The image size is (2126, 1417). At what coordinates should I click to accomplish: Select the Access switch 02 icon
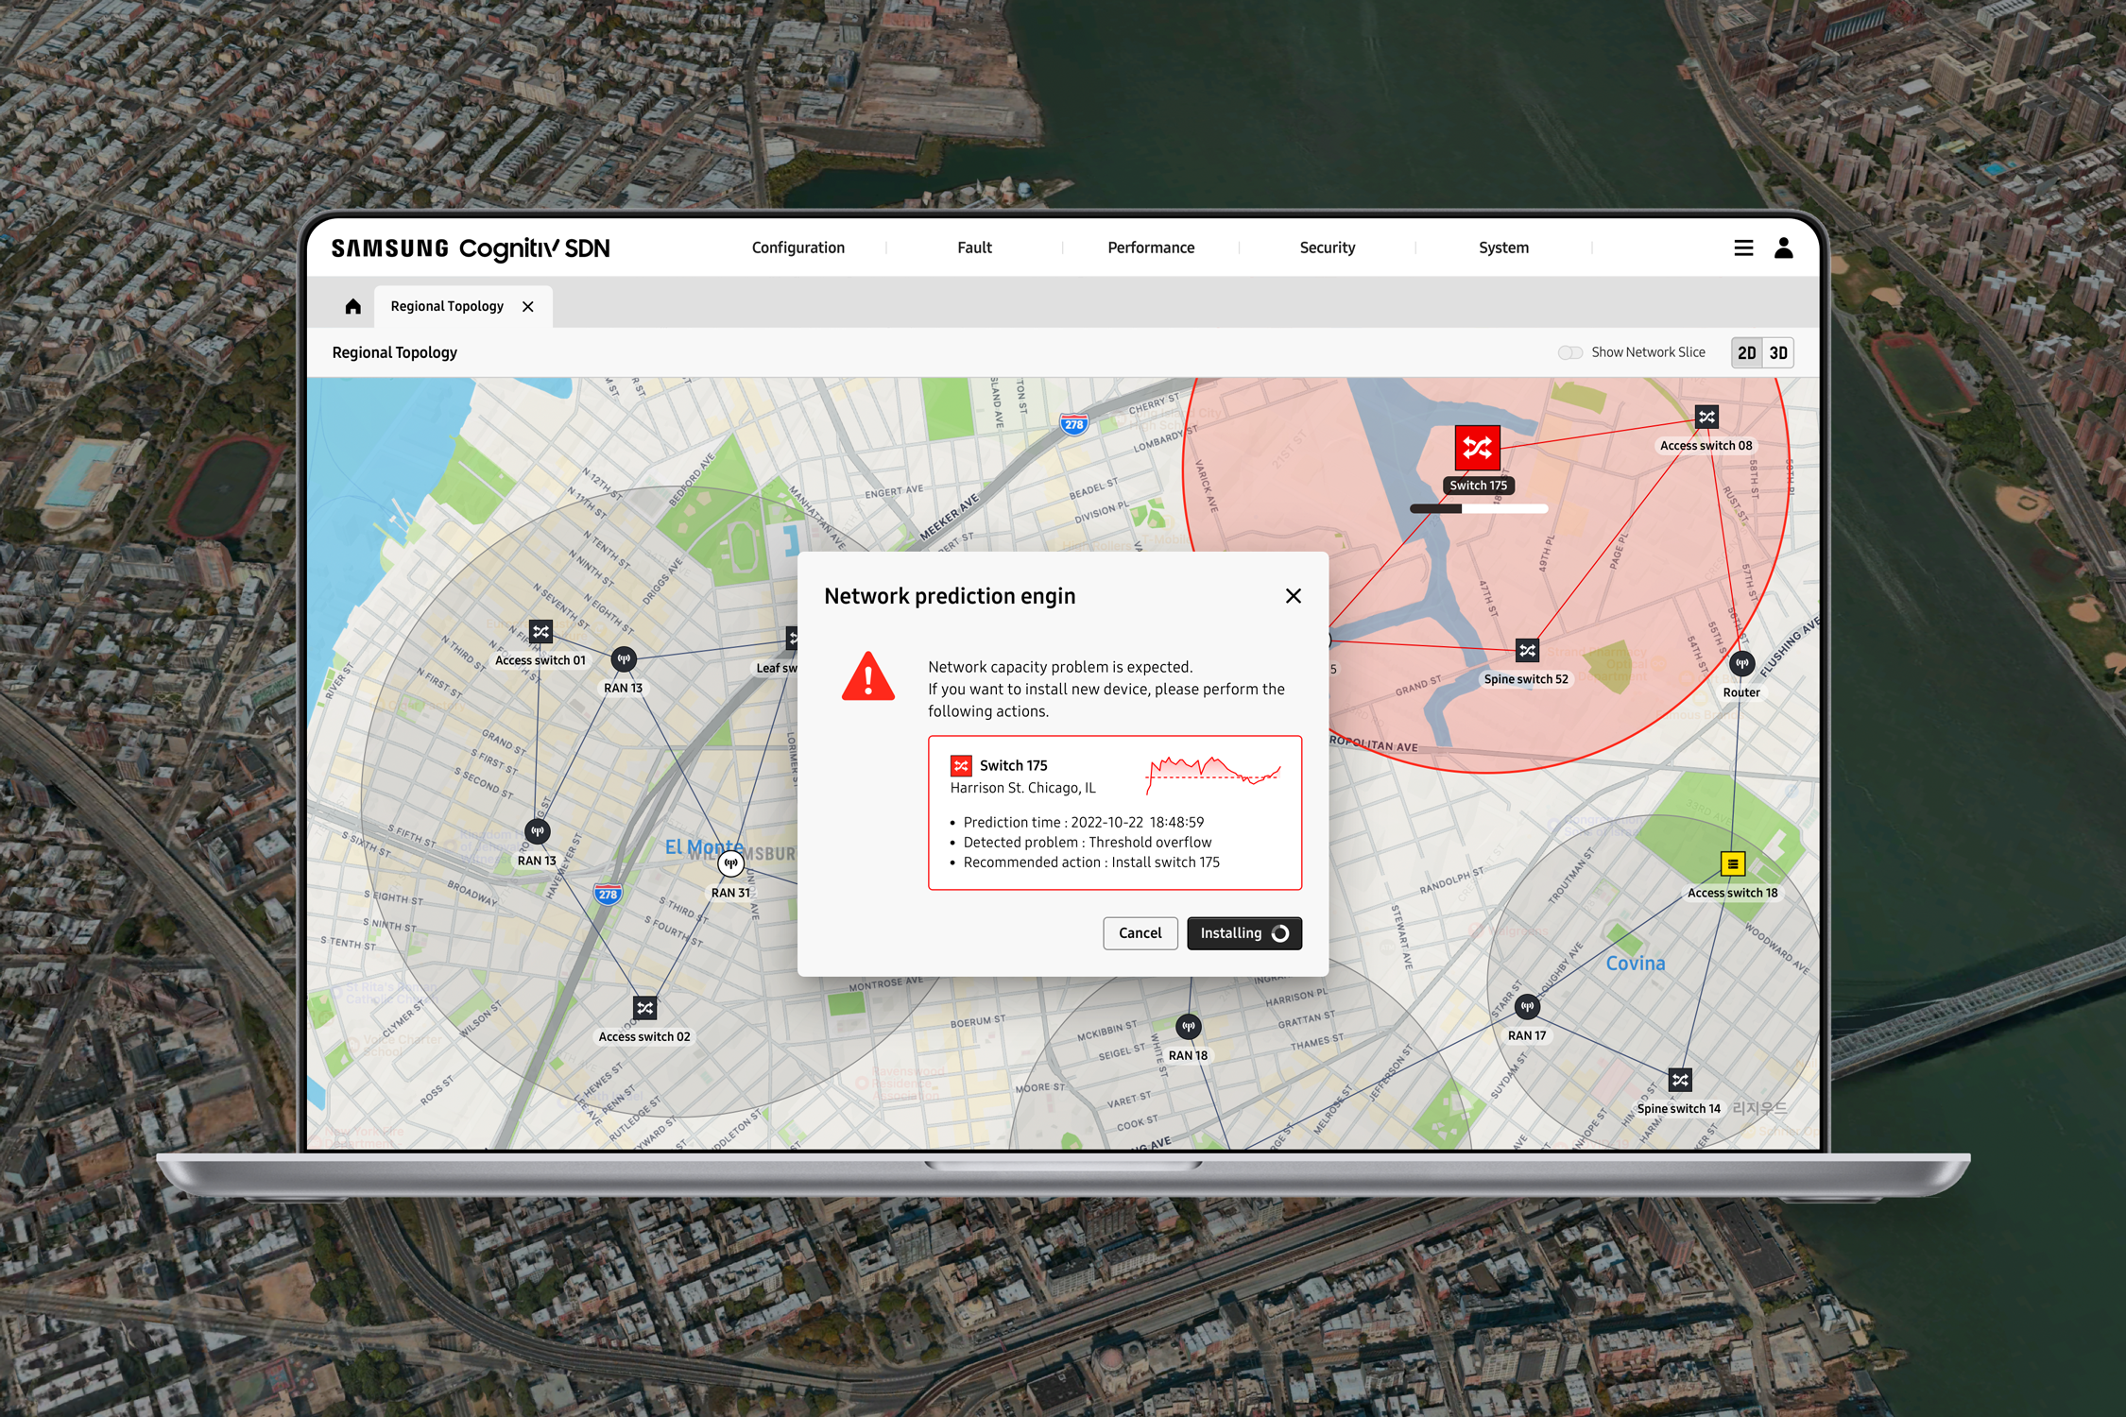[644, 1008]
